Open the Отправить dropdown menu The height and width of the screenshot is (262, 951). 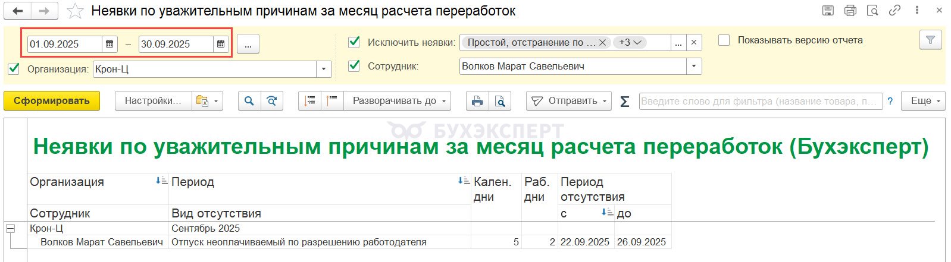click(x=570, y=101)
